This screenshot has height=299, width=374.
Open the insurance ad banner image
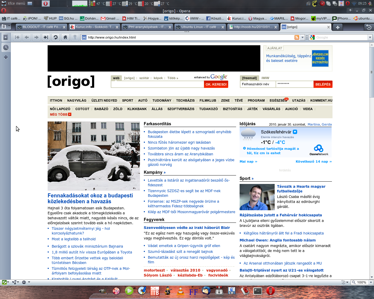(320, 58)
